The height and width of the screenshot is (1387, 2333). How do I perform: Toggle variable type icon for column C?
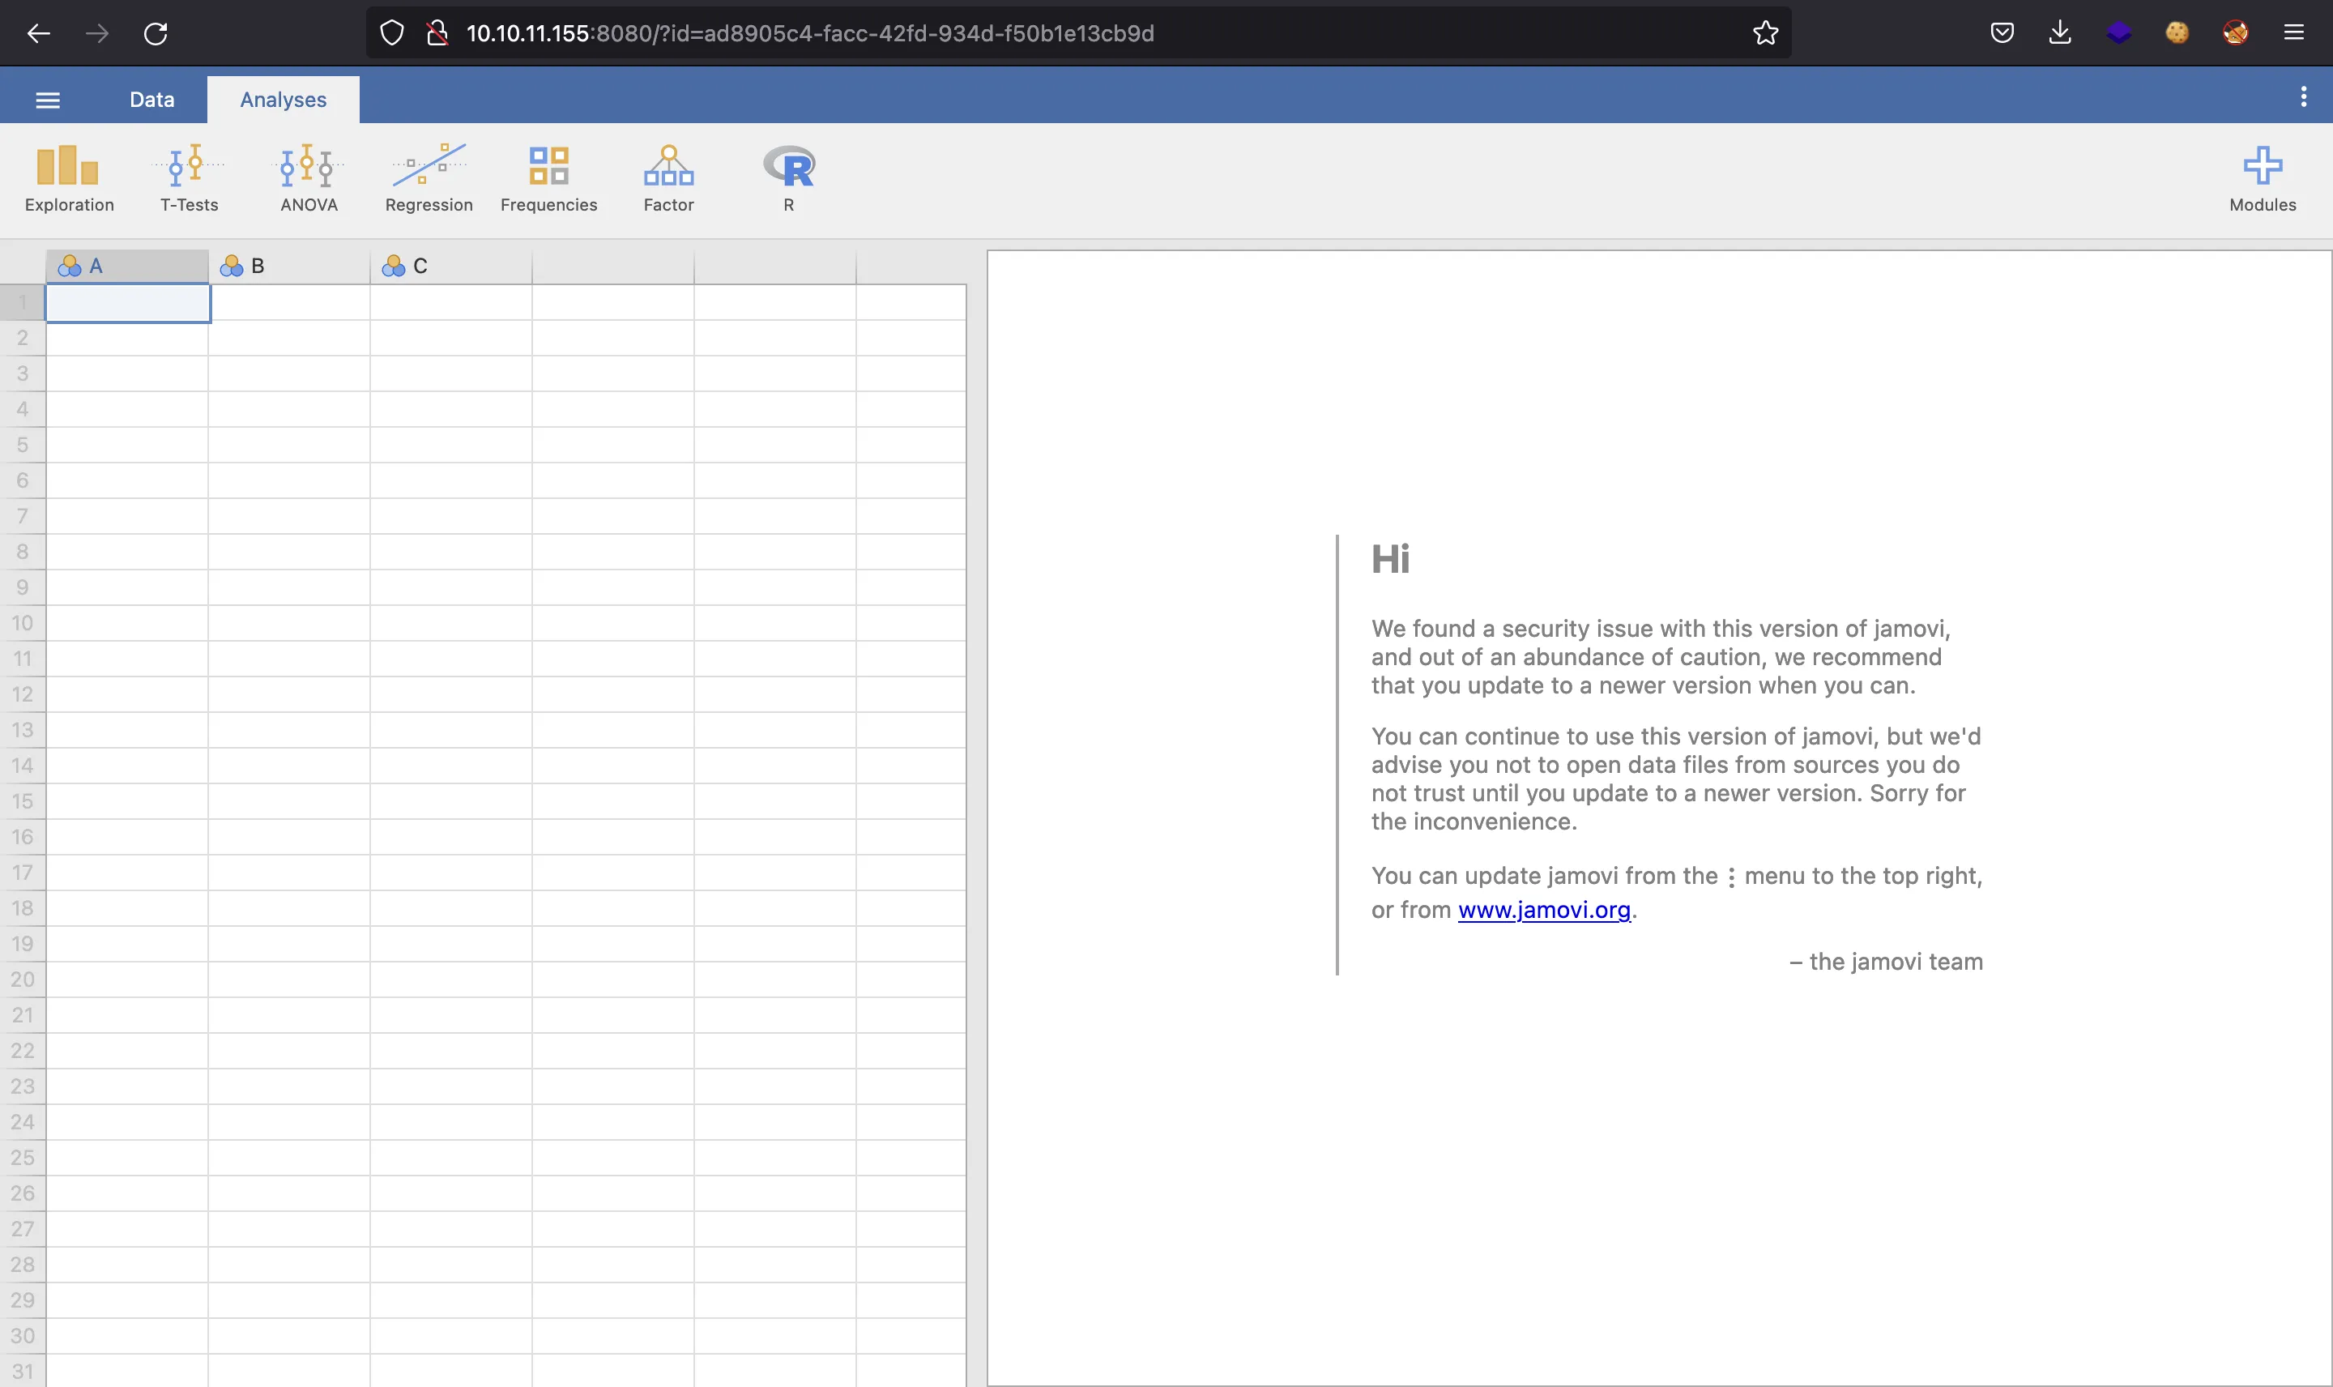391,264
